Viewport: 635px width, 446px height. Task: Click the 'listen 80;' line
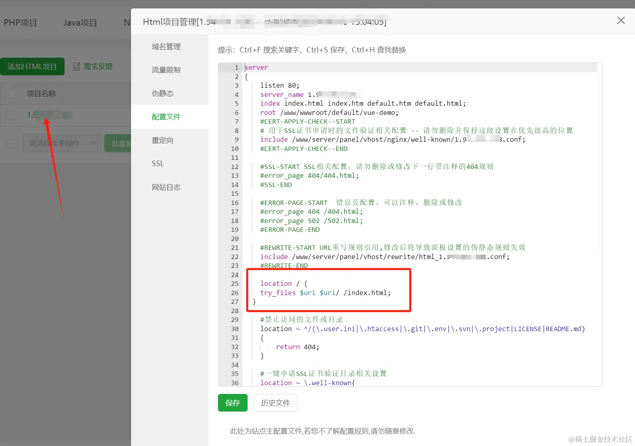tap(280, 85)
